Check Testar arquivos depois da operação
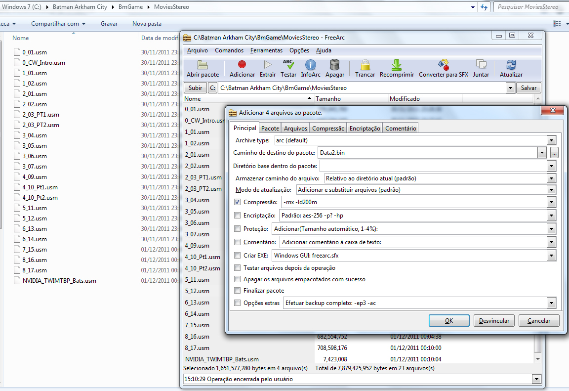 pos(237,267)
